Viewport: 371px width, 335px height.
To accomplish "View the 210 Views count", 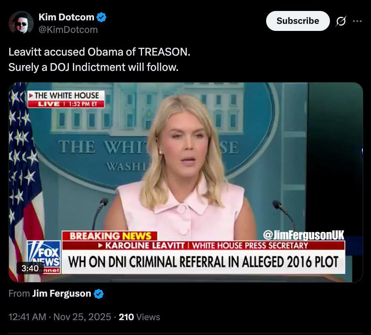I will pyautogui.click(x=139, y=317).
